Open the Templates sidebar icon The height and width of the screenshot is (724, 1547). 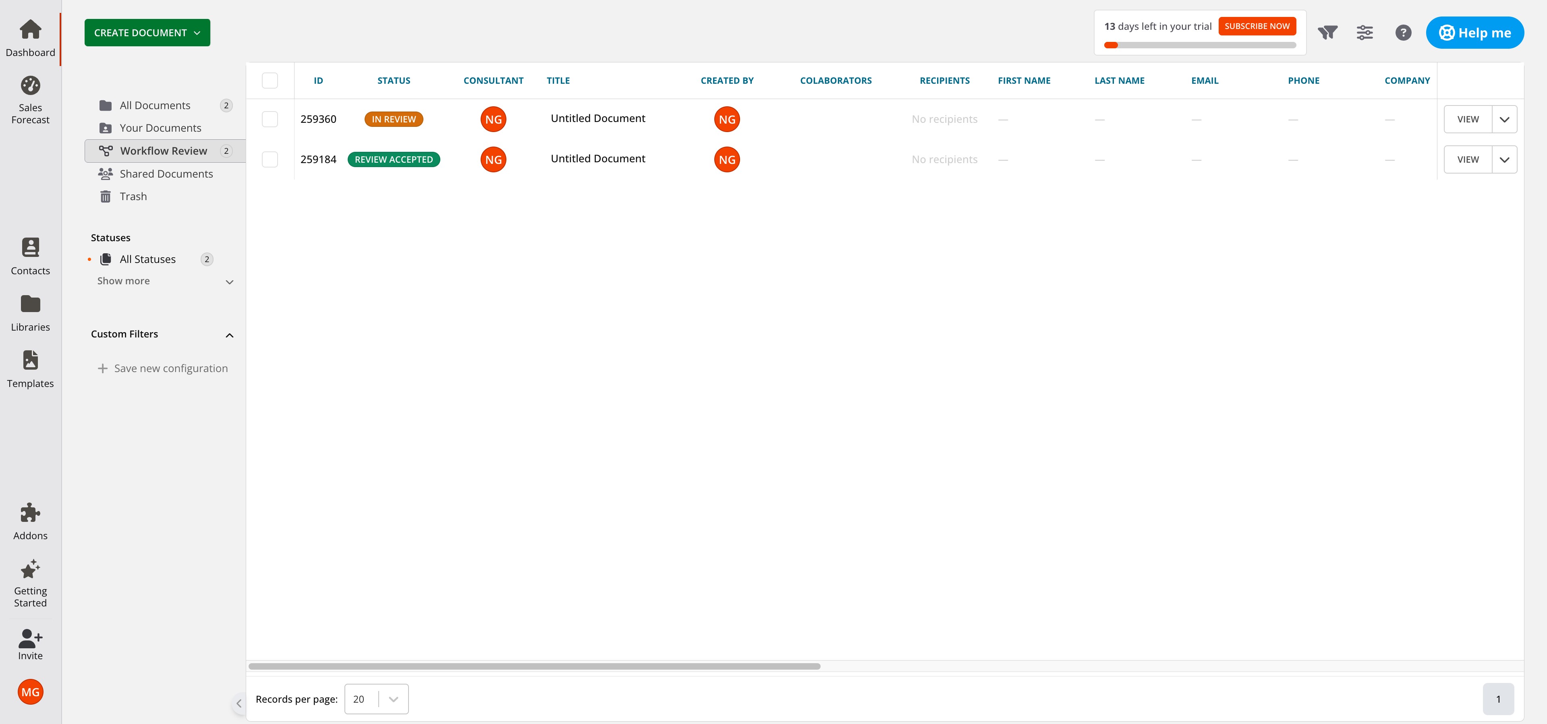[x=30, y=360]
